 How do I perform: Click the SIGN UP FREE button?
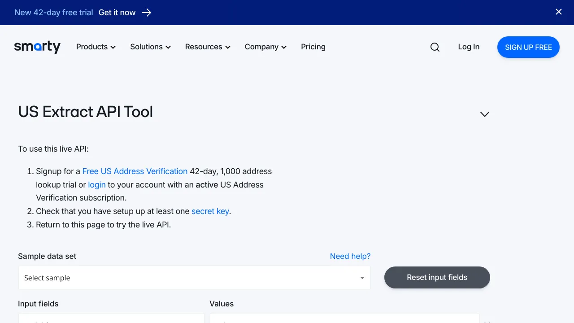(528, 47)
